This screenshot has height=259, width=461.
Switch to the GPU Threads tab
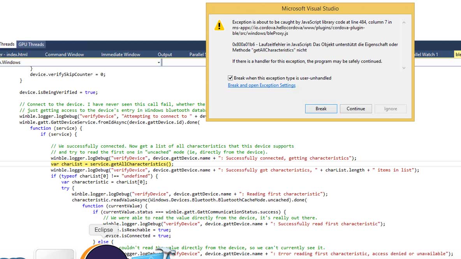(x=31, y=44)
